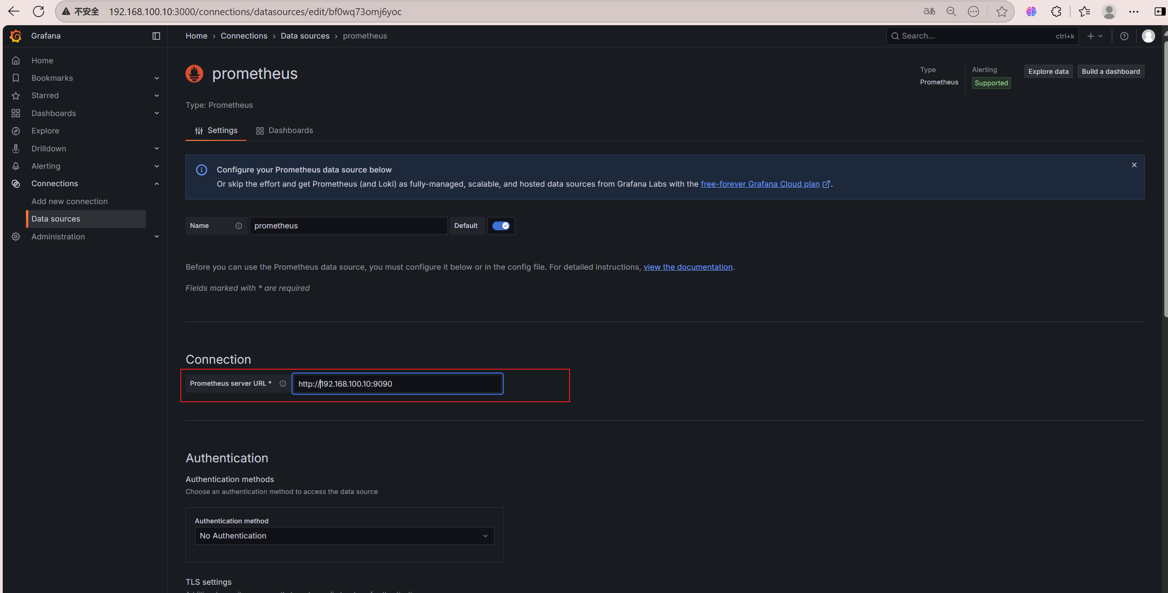Open browser settings and more menu
Viewport: 1168px width, 593px height.
point(1134,11)
